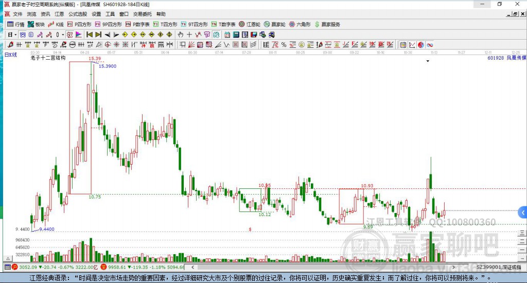Click the 10.93 price label
The image size is (527, 283).
tap(367, 186)
